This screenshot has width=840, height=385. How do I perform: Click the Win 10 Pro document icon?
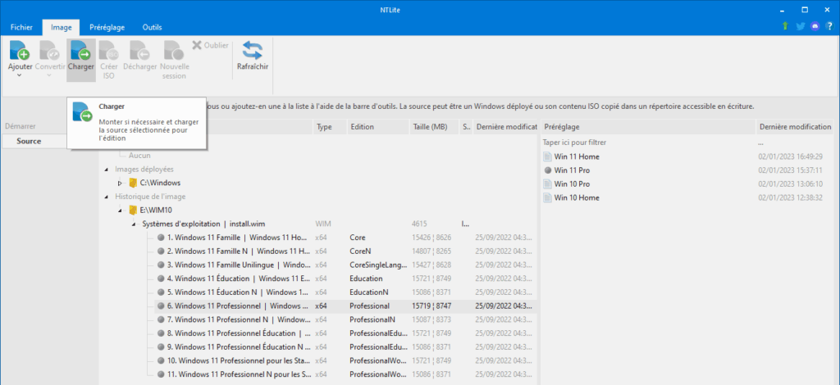click(547, 184)
